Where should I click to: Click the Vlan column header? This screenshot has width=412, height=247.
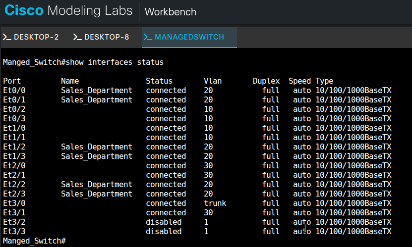[212, 81]
